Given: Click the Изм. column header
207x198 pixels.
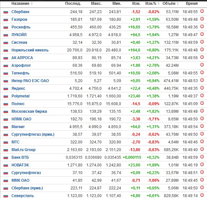Looking at the screenshot, I should (136, 4).
